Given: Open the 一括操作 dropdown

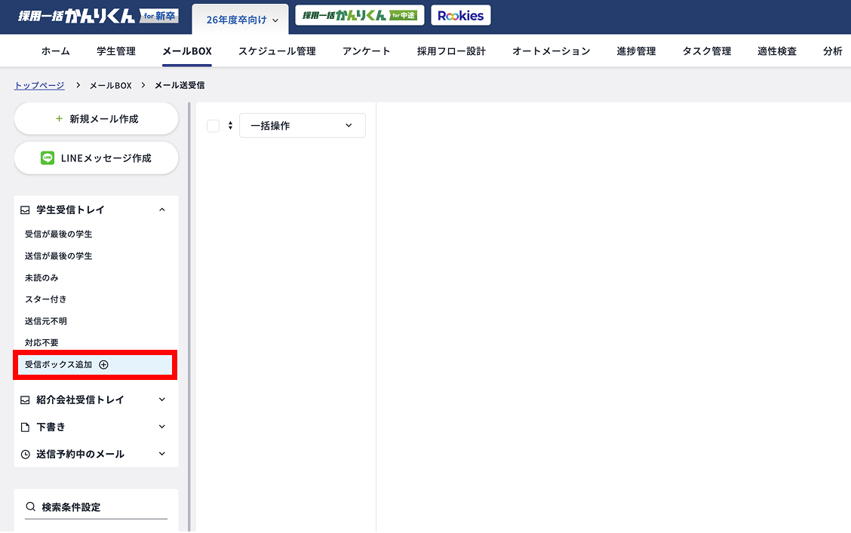Looking at the screenshot, I should (x=302, y=125).
